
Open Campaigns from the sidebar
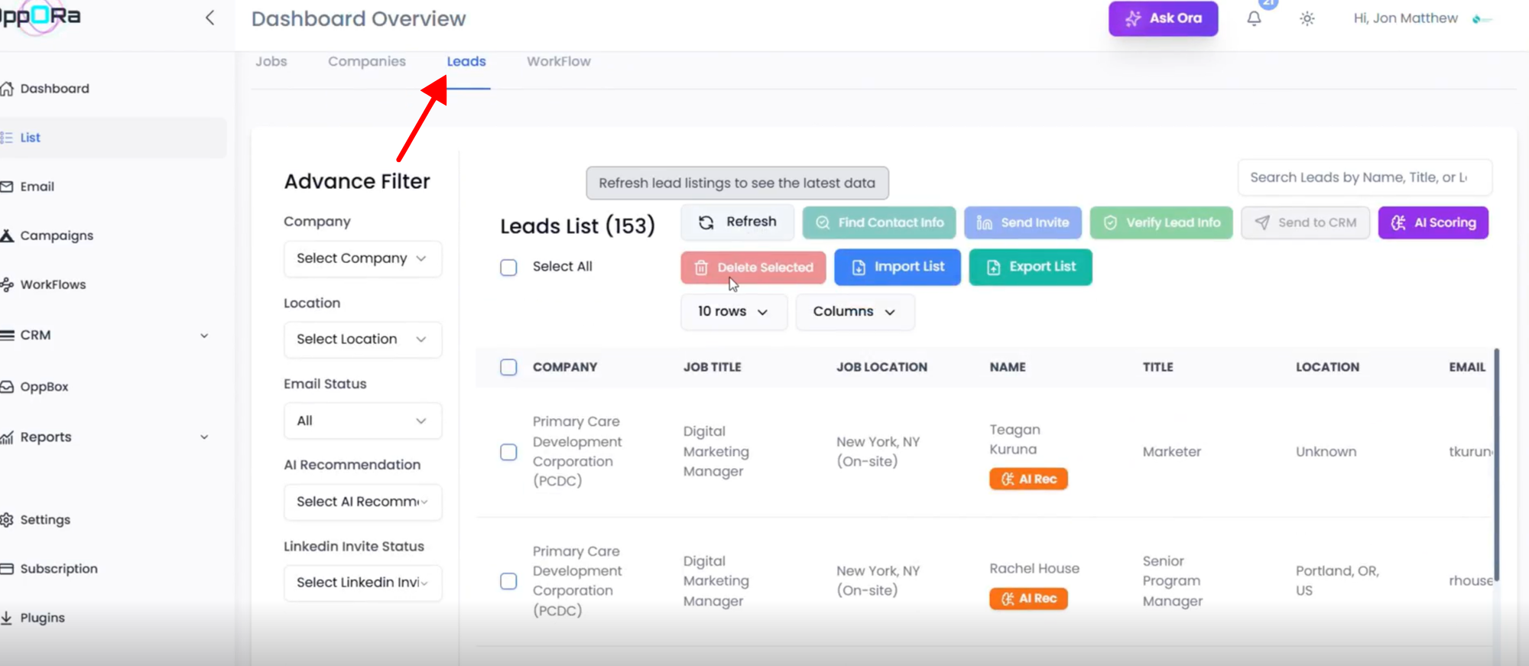click(56, 236)
